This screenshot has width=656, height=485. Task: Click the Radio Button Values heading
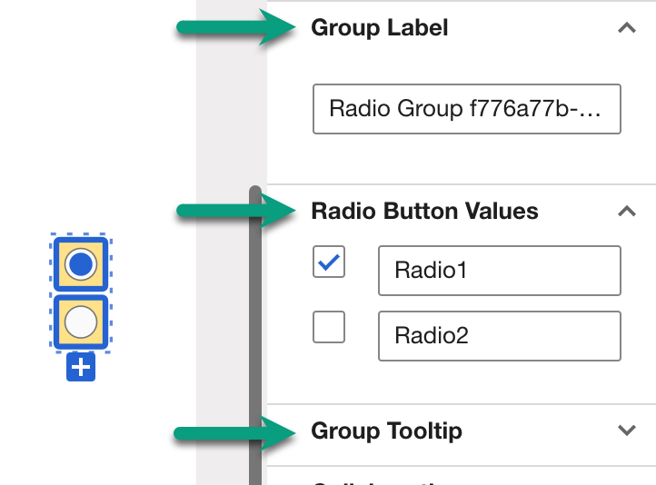pyautogui.click(x=424, y=212)
